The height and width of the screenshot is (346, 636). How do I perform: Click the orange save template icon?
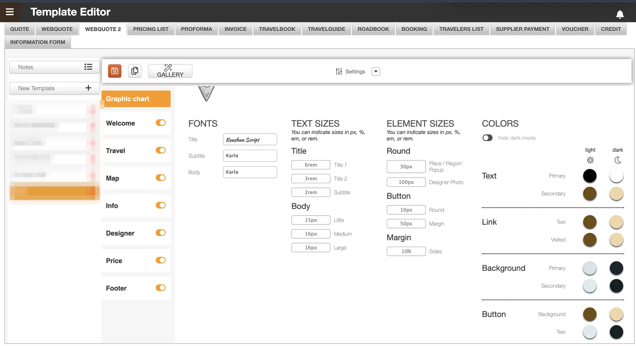(114, 71)
